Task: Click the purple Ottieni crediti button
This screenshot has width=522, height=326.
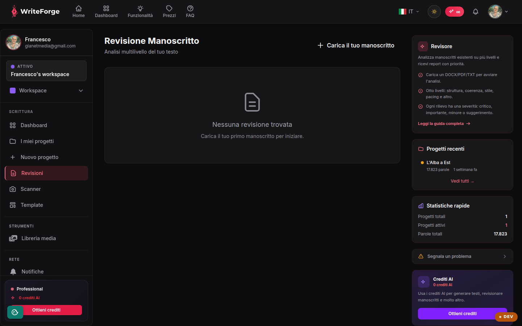Action: pos(463,314)
